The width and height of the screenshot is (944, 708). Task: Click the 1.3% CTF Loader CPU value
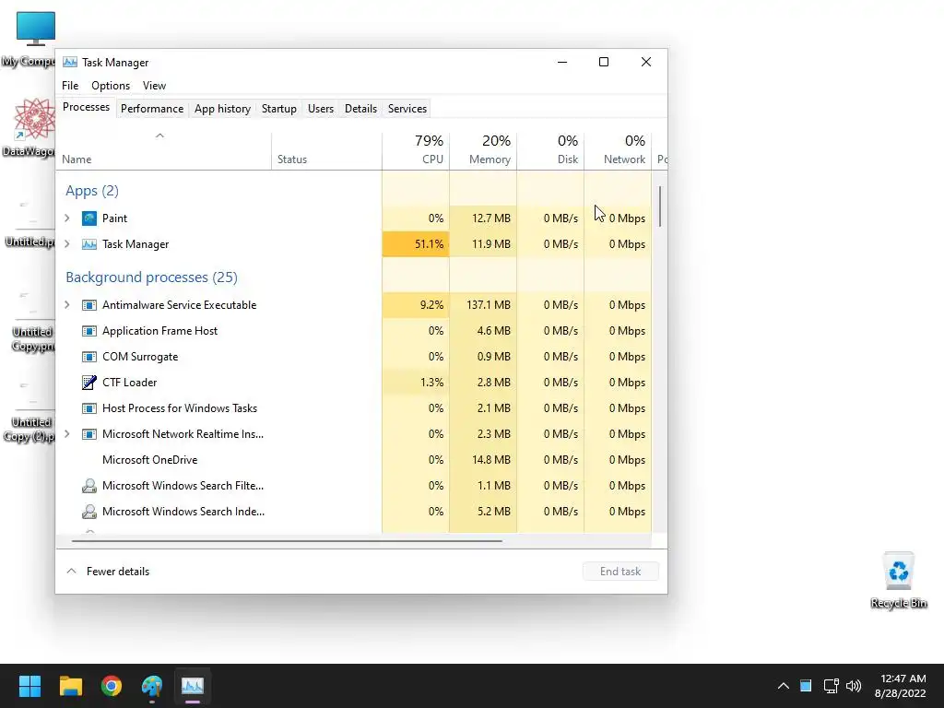tap(431, 383)
